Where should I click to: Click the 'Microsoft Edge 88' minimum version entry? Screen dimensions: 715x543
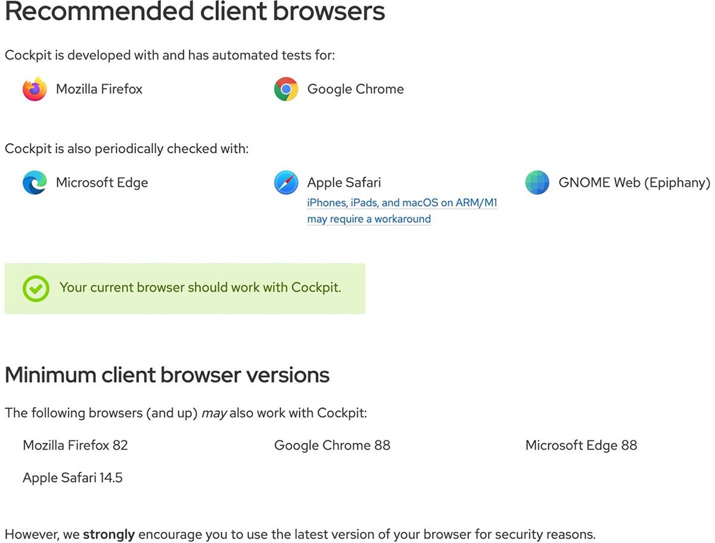pos(581,445)
